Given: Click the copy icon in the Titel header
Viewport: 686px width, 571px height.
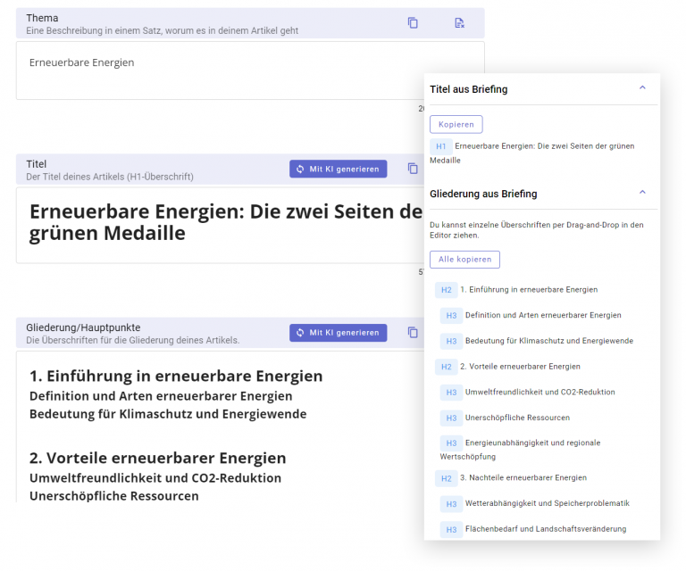Looking at the screenshot, I should [413, 169].
